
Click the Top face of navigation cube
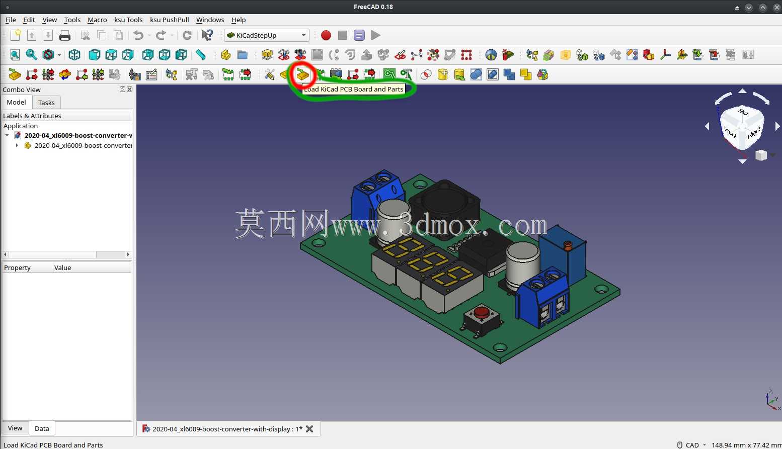tap(743, 112)
